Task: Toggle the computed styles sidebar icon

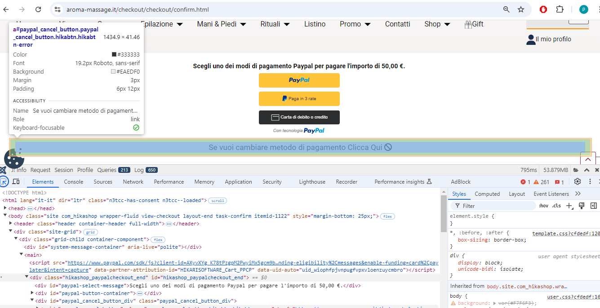Action: pos(593,206)
